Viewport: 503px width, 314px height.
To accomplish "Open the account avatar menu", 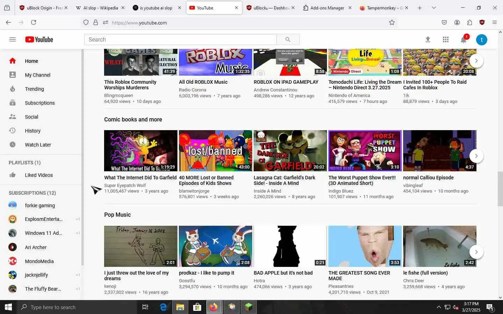I will pyautogui.click(x=482, y=40).
